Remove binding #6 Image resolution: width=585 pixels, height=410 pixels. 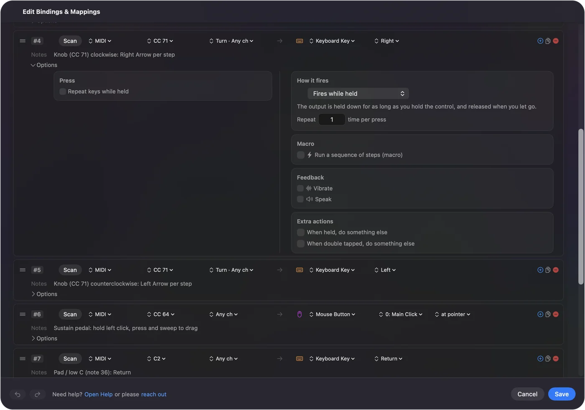(x=556, y=314)
